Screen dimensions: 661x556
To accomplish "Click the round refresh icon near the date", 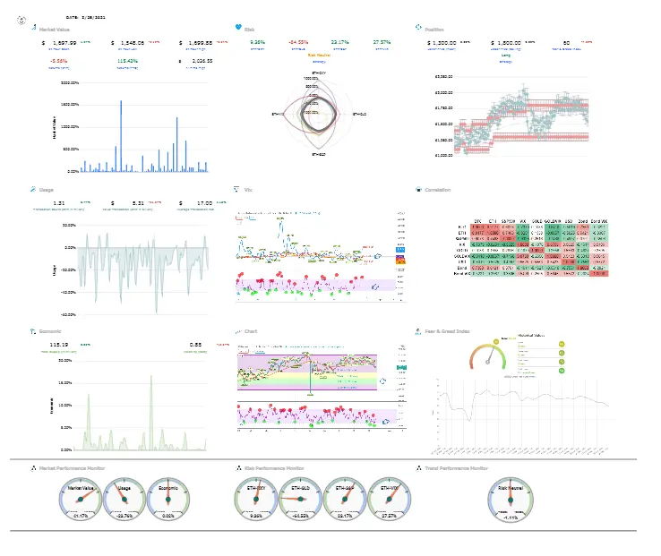I will pos(21,20).
